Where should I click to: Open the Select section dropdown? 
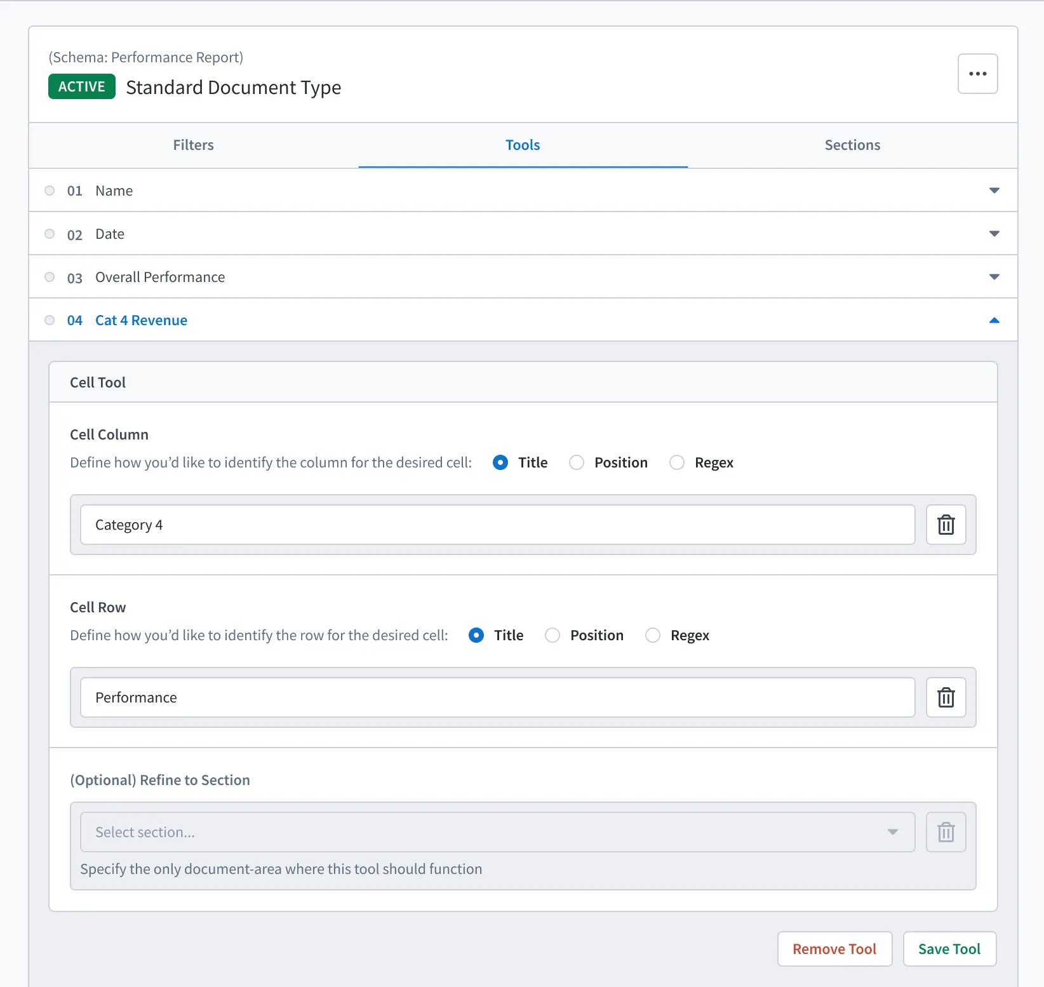(497, 832)
